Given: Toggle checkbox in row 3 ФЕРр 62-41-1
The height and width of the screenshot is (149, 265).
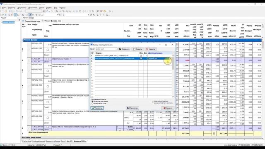Looking at the screenshot, I should [x=48, y=71].
